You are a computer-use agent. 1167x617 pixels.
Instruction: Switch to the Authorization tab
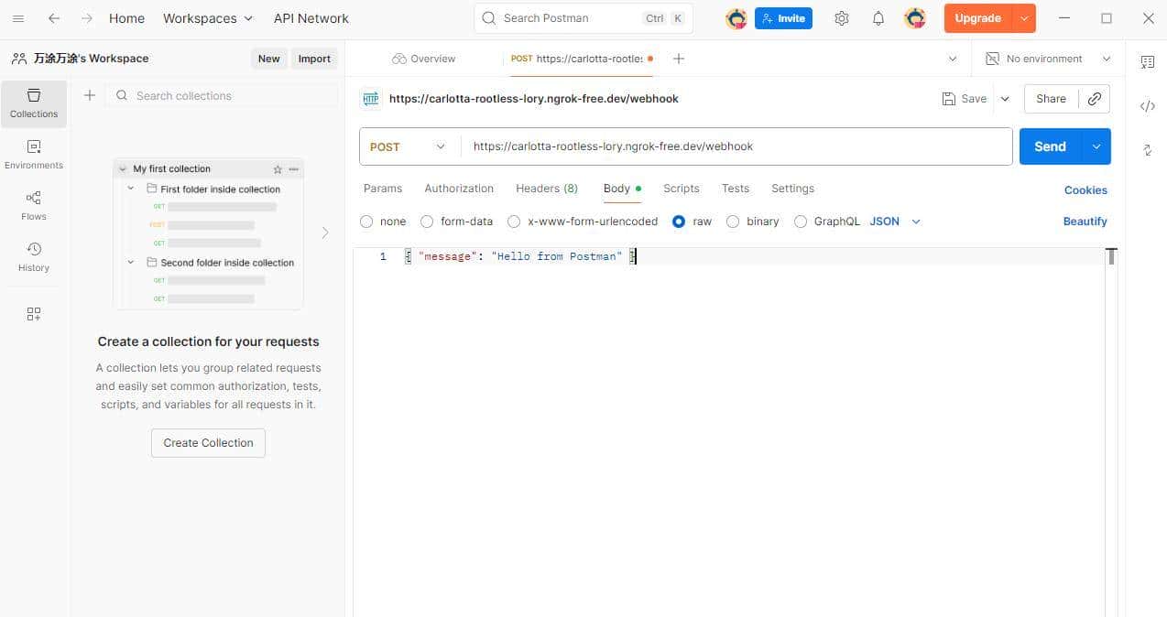tap(458, 189)
